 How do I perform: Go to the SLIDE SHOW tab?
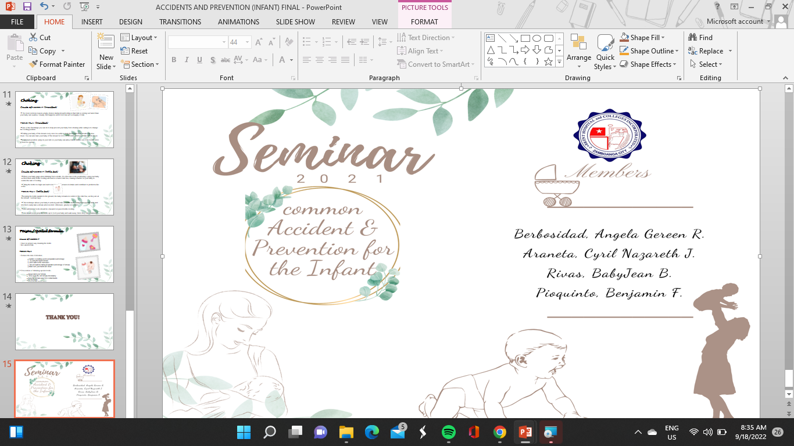(295, 22)
